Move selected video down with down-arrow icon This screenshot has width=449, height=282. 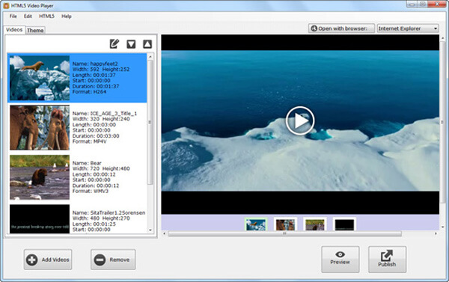(x=131, y=44)
